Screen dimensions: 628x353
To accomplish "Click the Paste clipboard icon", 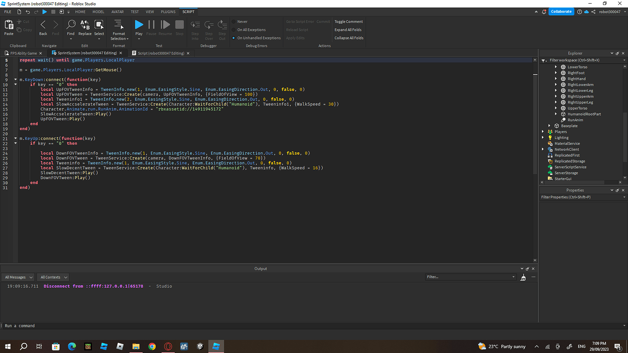I will click(x=9, y=25).
